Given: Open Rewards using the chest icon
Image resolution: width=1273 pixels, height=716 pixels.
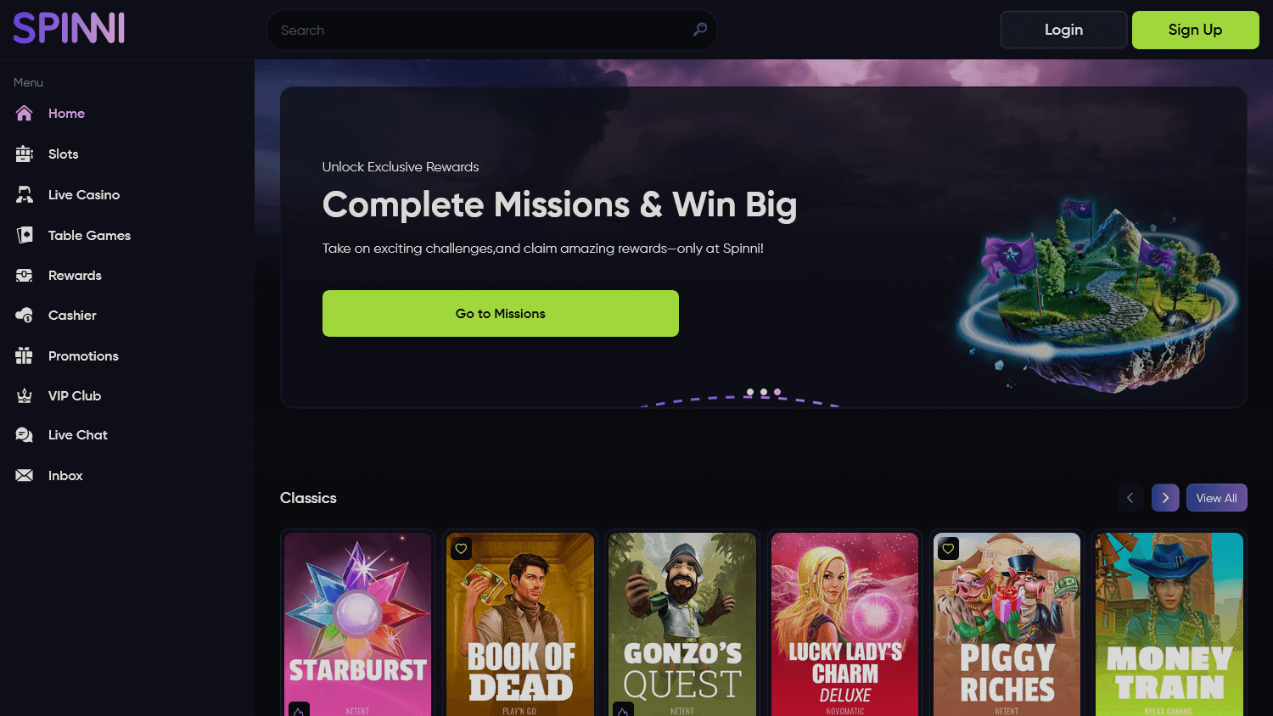Looking at the screenshot, I should (24, 275).
